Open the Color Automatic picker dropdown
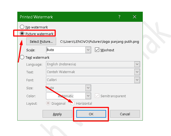This screenshot has width=171, height=136. [x=88, y=96]
